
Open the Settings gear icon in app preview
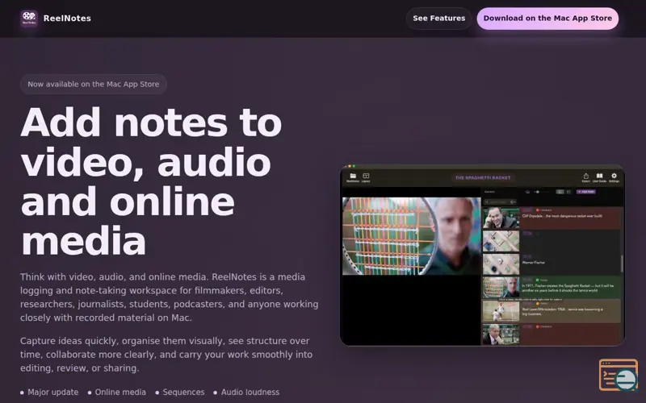(614, 177)
